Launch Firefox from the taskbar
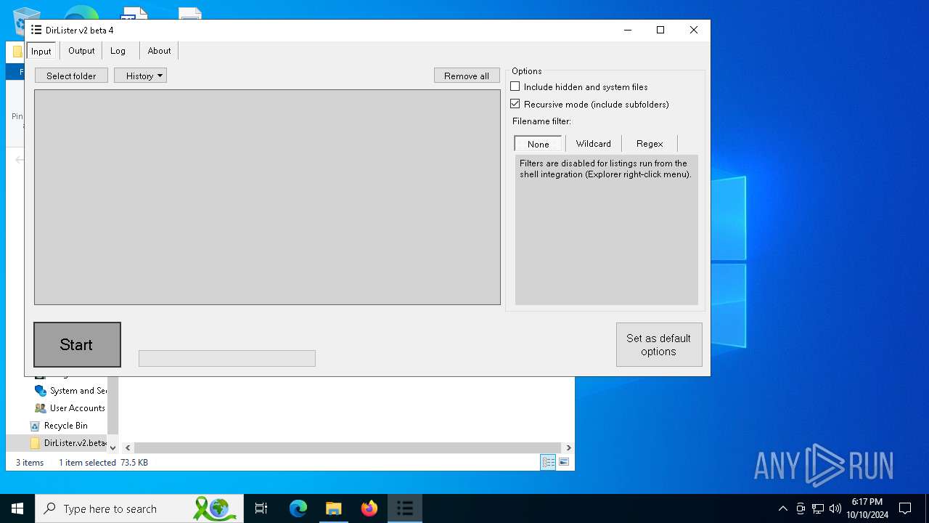The height and width of the screenshot is (523, 929). [x=369, y=508]
